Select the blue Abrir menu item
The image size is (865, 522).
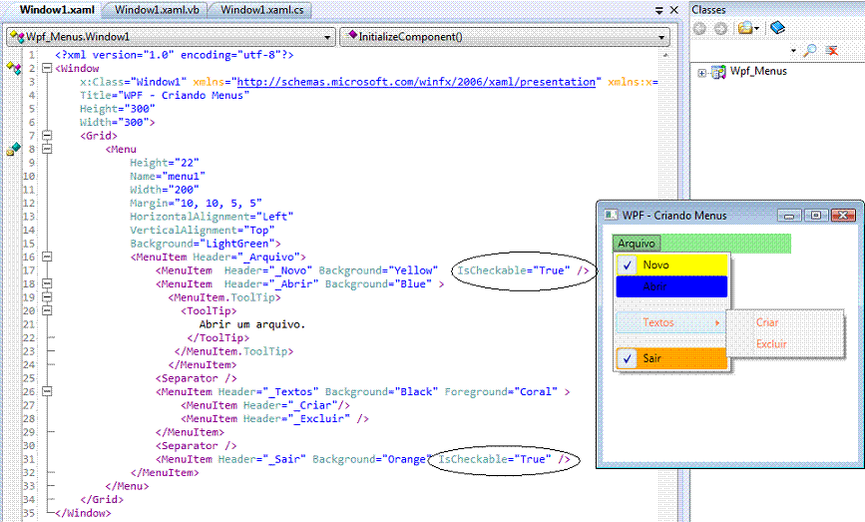(670, 286)
